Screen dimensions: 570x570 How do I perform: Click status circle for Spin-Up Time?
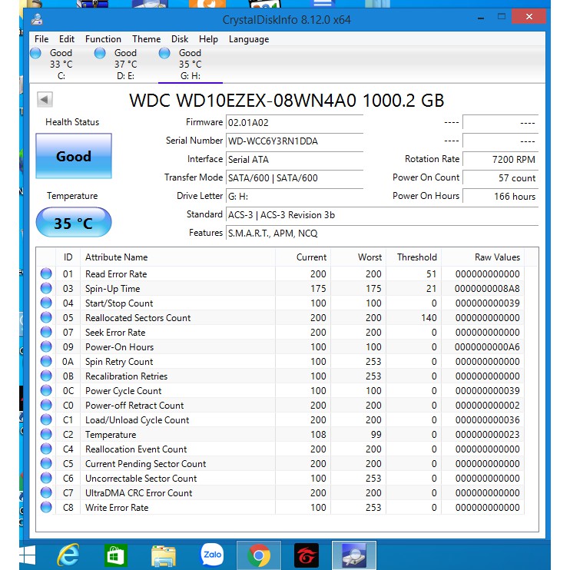coord(46,288)
